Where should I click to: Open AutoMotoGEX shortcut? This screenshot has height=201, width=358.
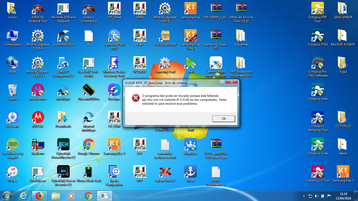click(63, 38)
